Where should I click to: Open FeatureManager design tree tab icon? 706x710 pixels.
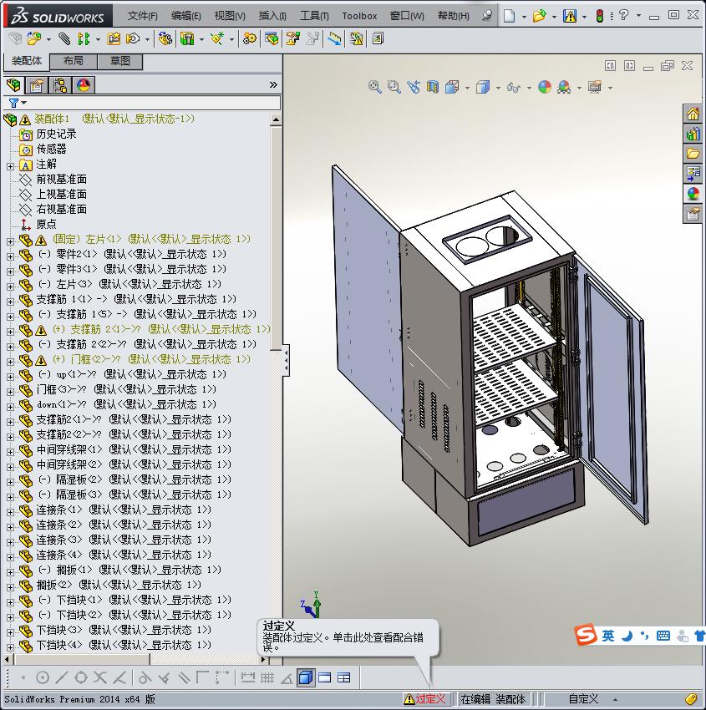(13, 84)
